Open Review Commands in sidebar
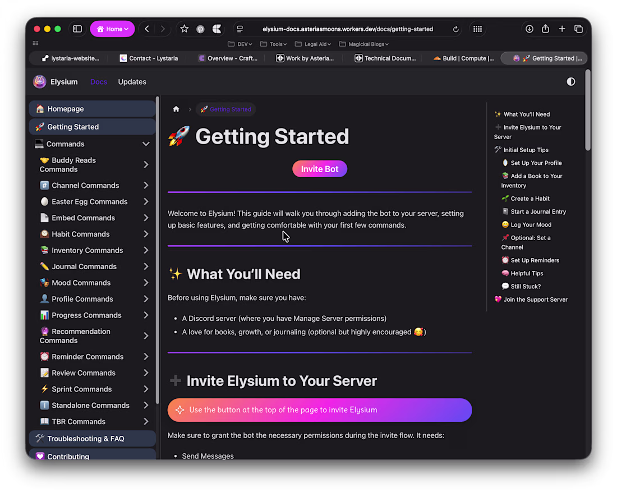617x493 pixels. tap(83, 372)
